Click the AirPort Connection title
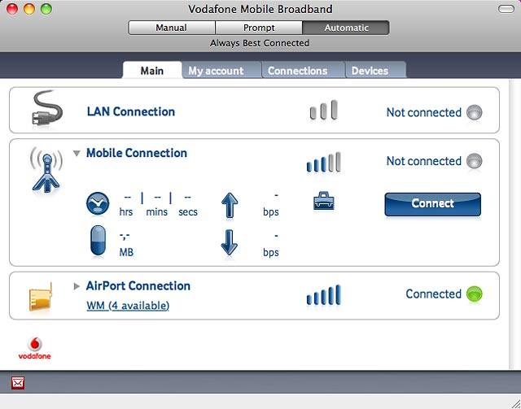This screenshot has height=409, width=521. 138,286
